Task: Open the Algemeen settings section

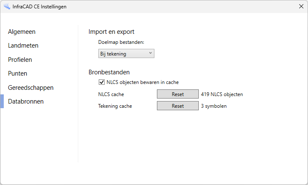Action: [x=22, y=32]
